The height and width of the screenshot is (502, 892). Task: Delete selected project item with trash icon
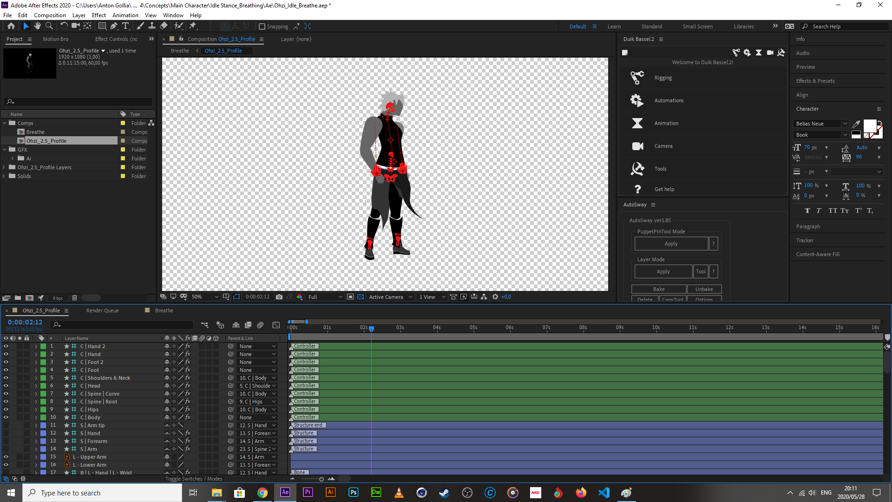click(74, 298)
